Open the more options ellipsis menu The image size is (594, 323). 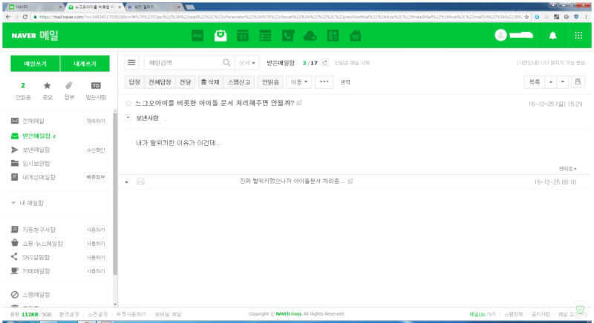coord(324,82)
